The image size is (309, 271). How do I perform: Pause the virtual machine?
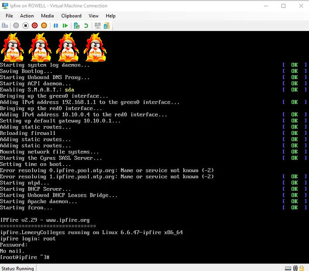[56, 25]
